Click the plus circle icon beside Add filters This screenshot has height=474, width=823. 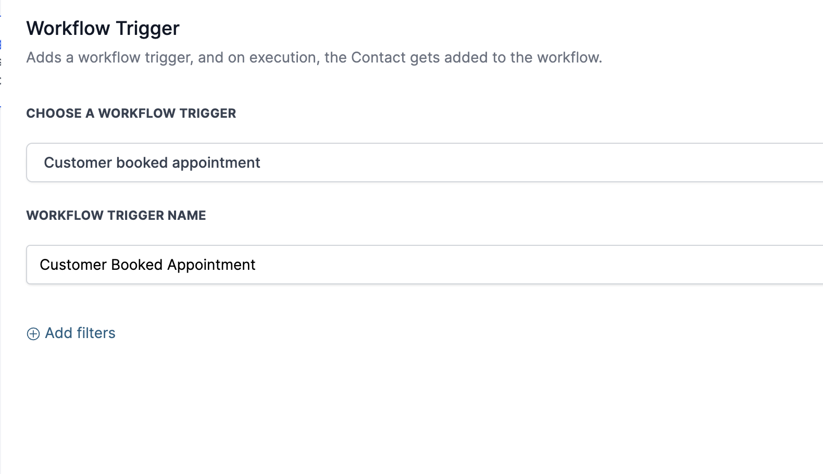coord(33,334)
